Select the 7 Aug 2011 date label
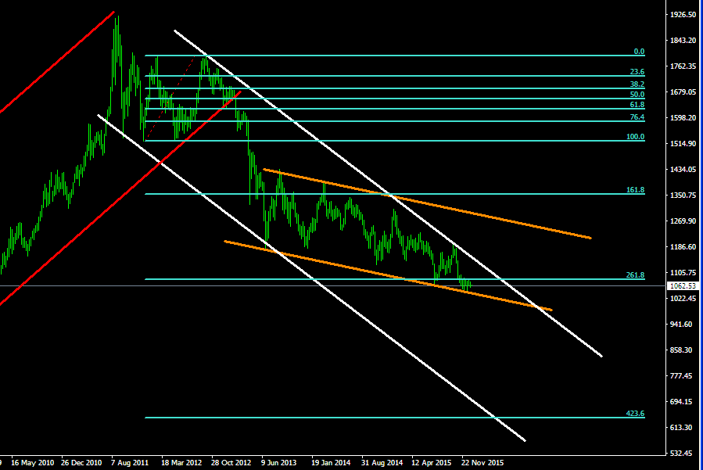Screen dimensions: 703x470 tap(130, 462)
